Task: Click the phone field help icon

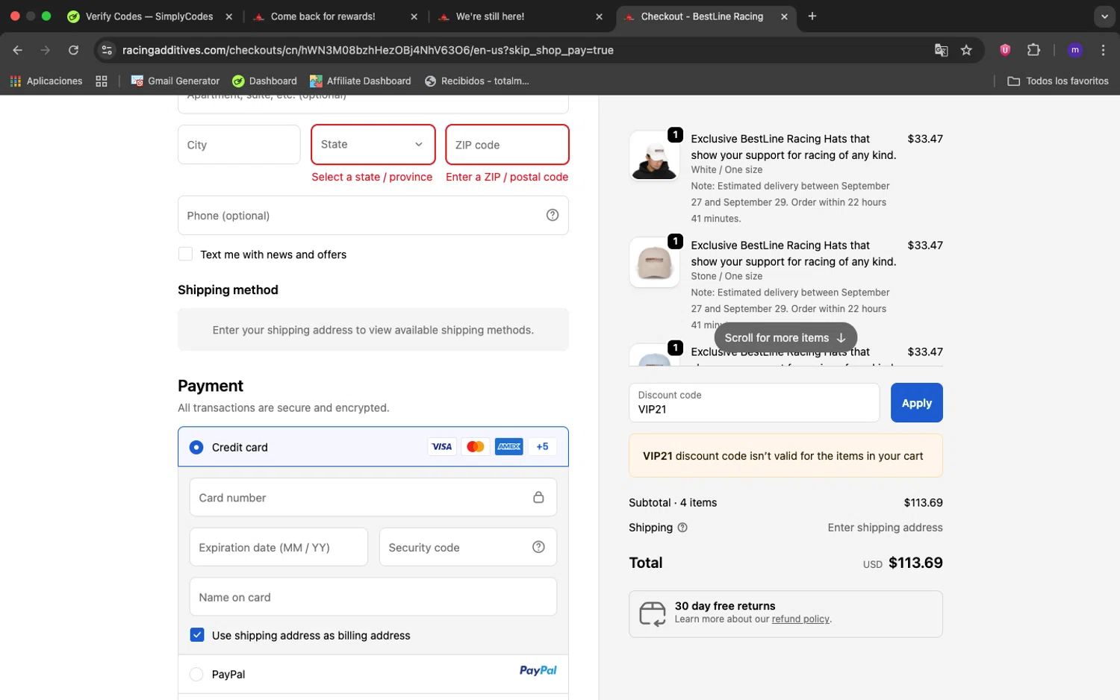Action: (553, 215)
